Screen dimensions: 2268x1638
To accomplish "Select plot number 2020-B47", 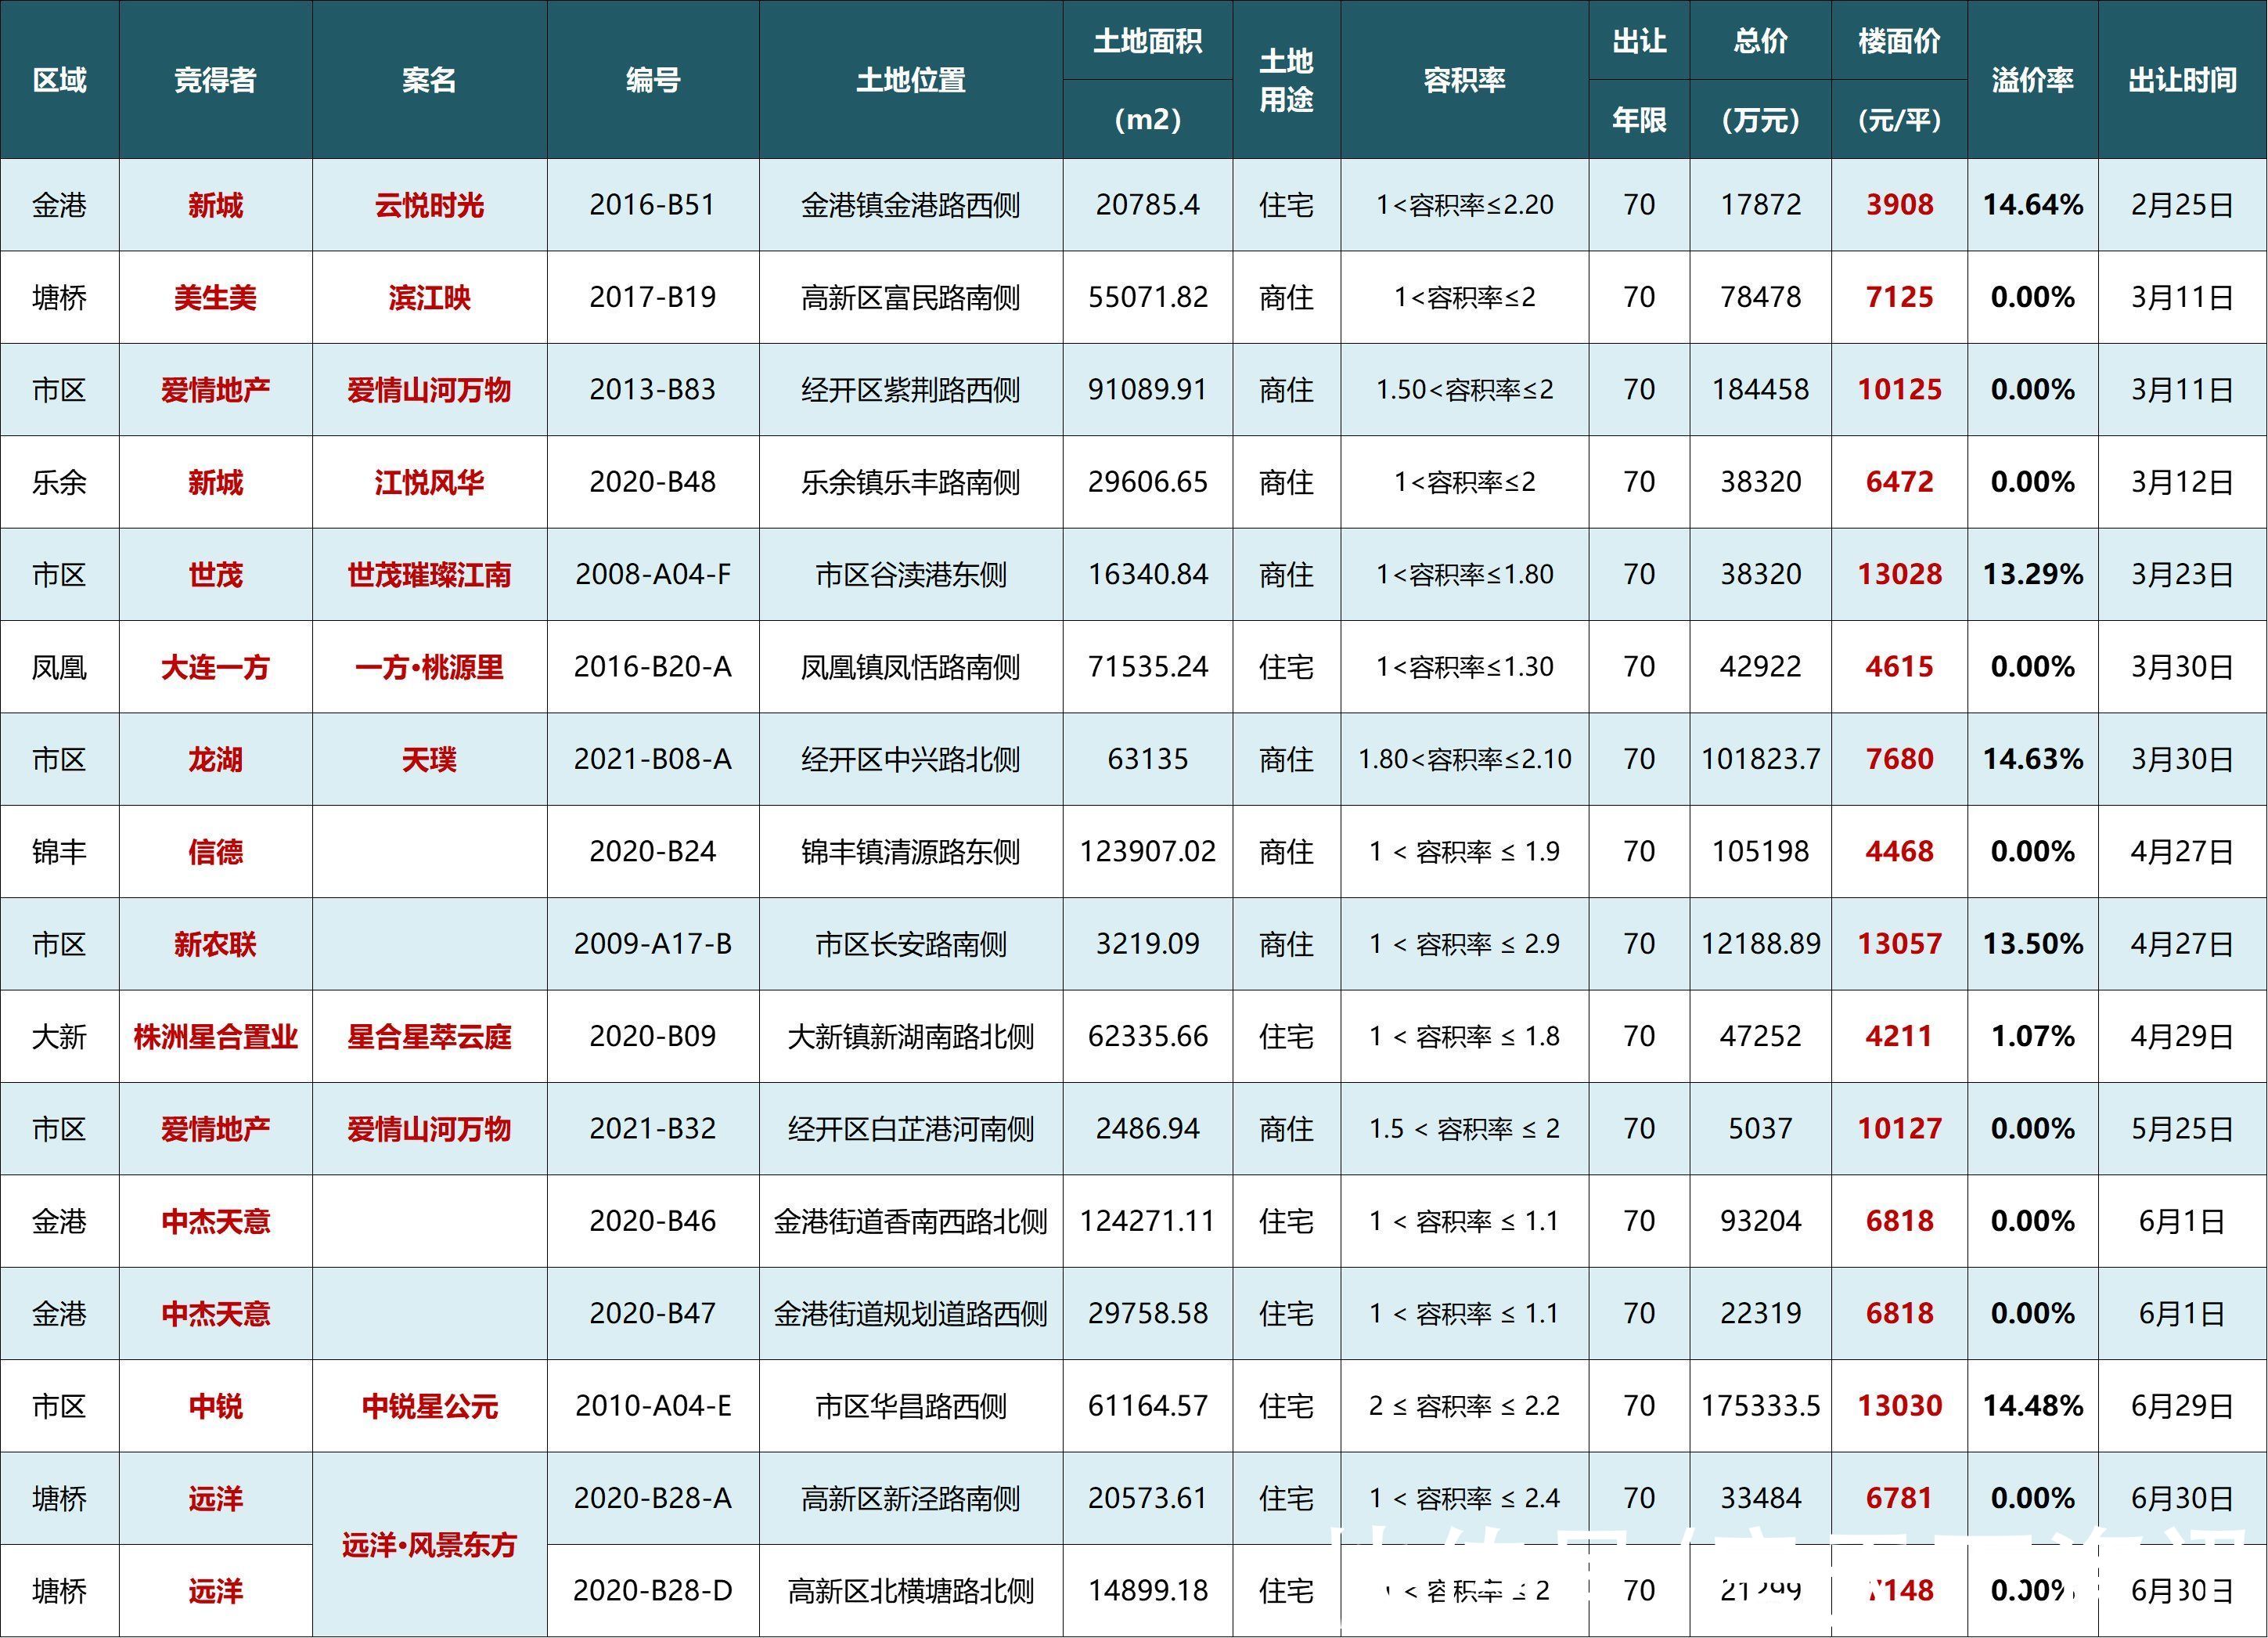I will 653,1313.
